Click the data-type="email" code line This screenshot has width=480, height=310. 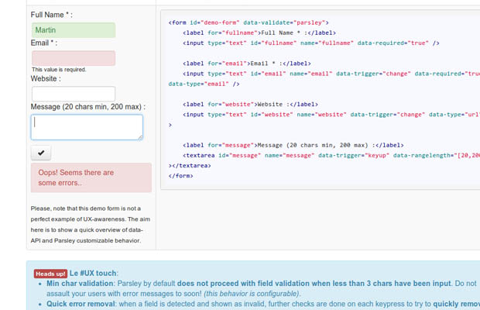pyautogui.click(x=204, y=84)
